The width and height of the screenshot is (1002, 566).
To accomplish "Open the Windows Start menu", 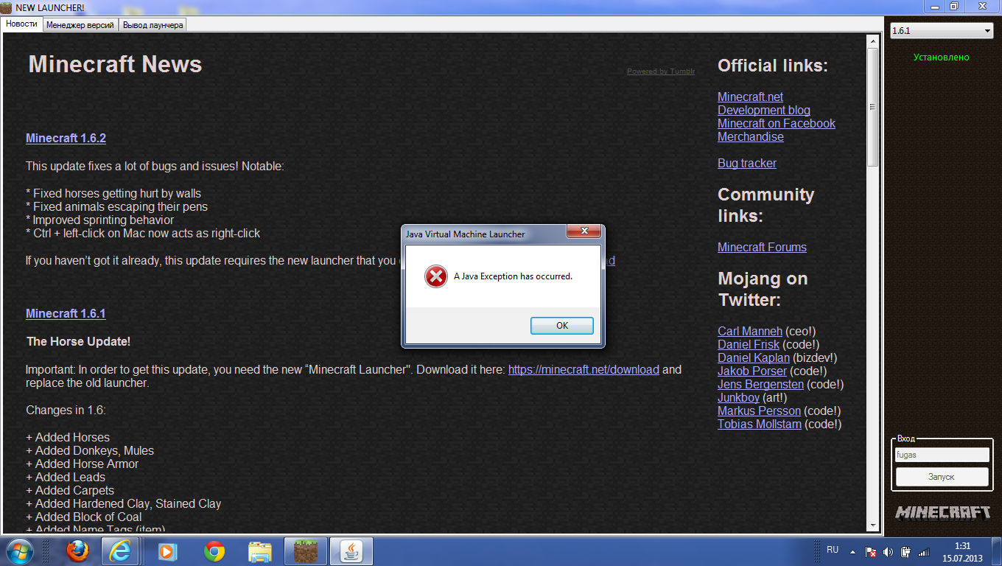I will click(19, 551).
